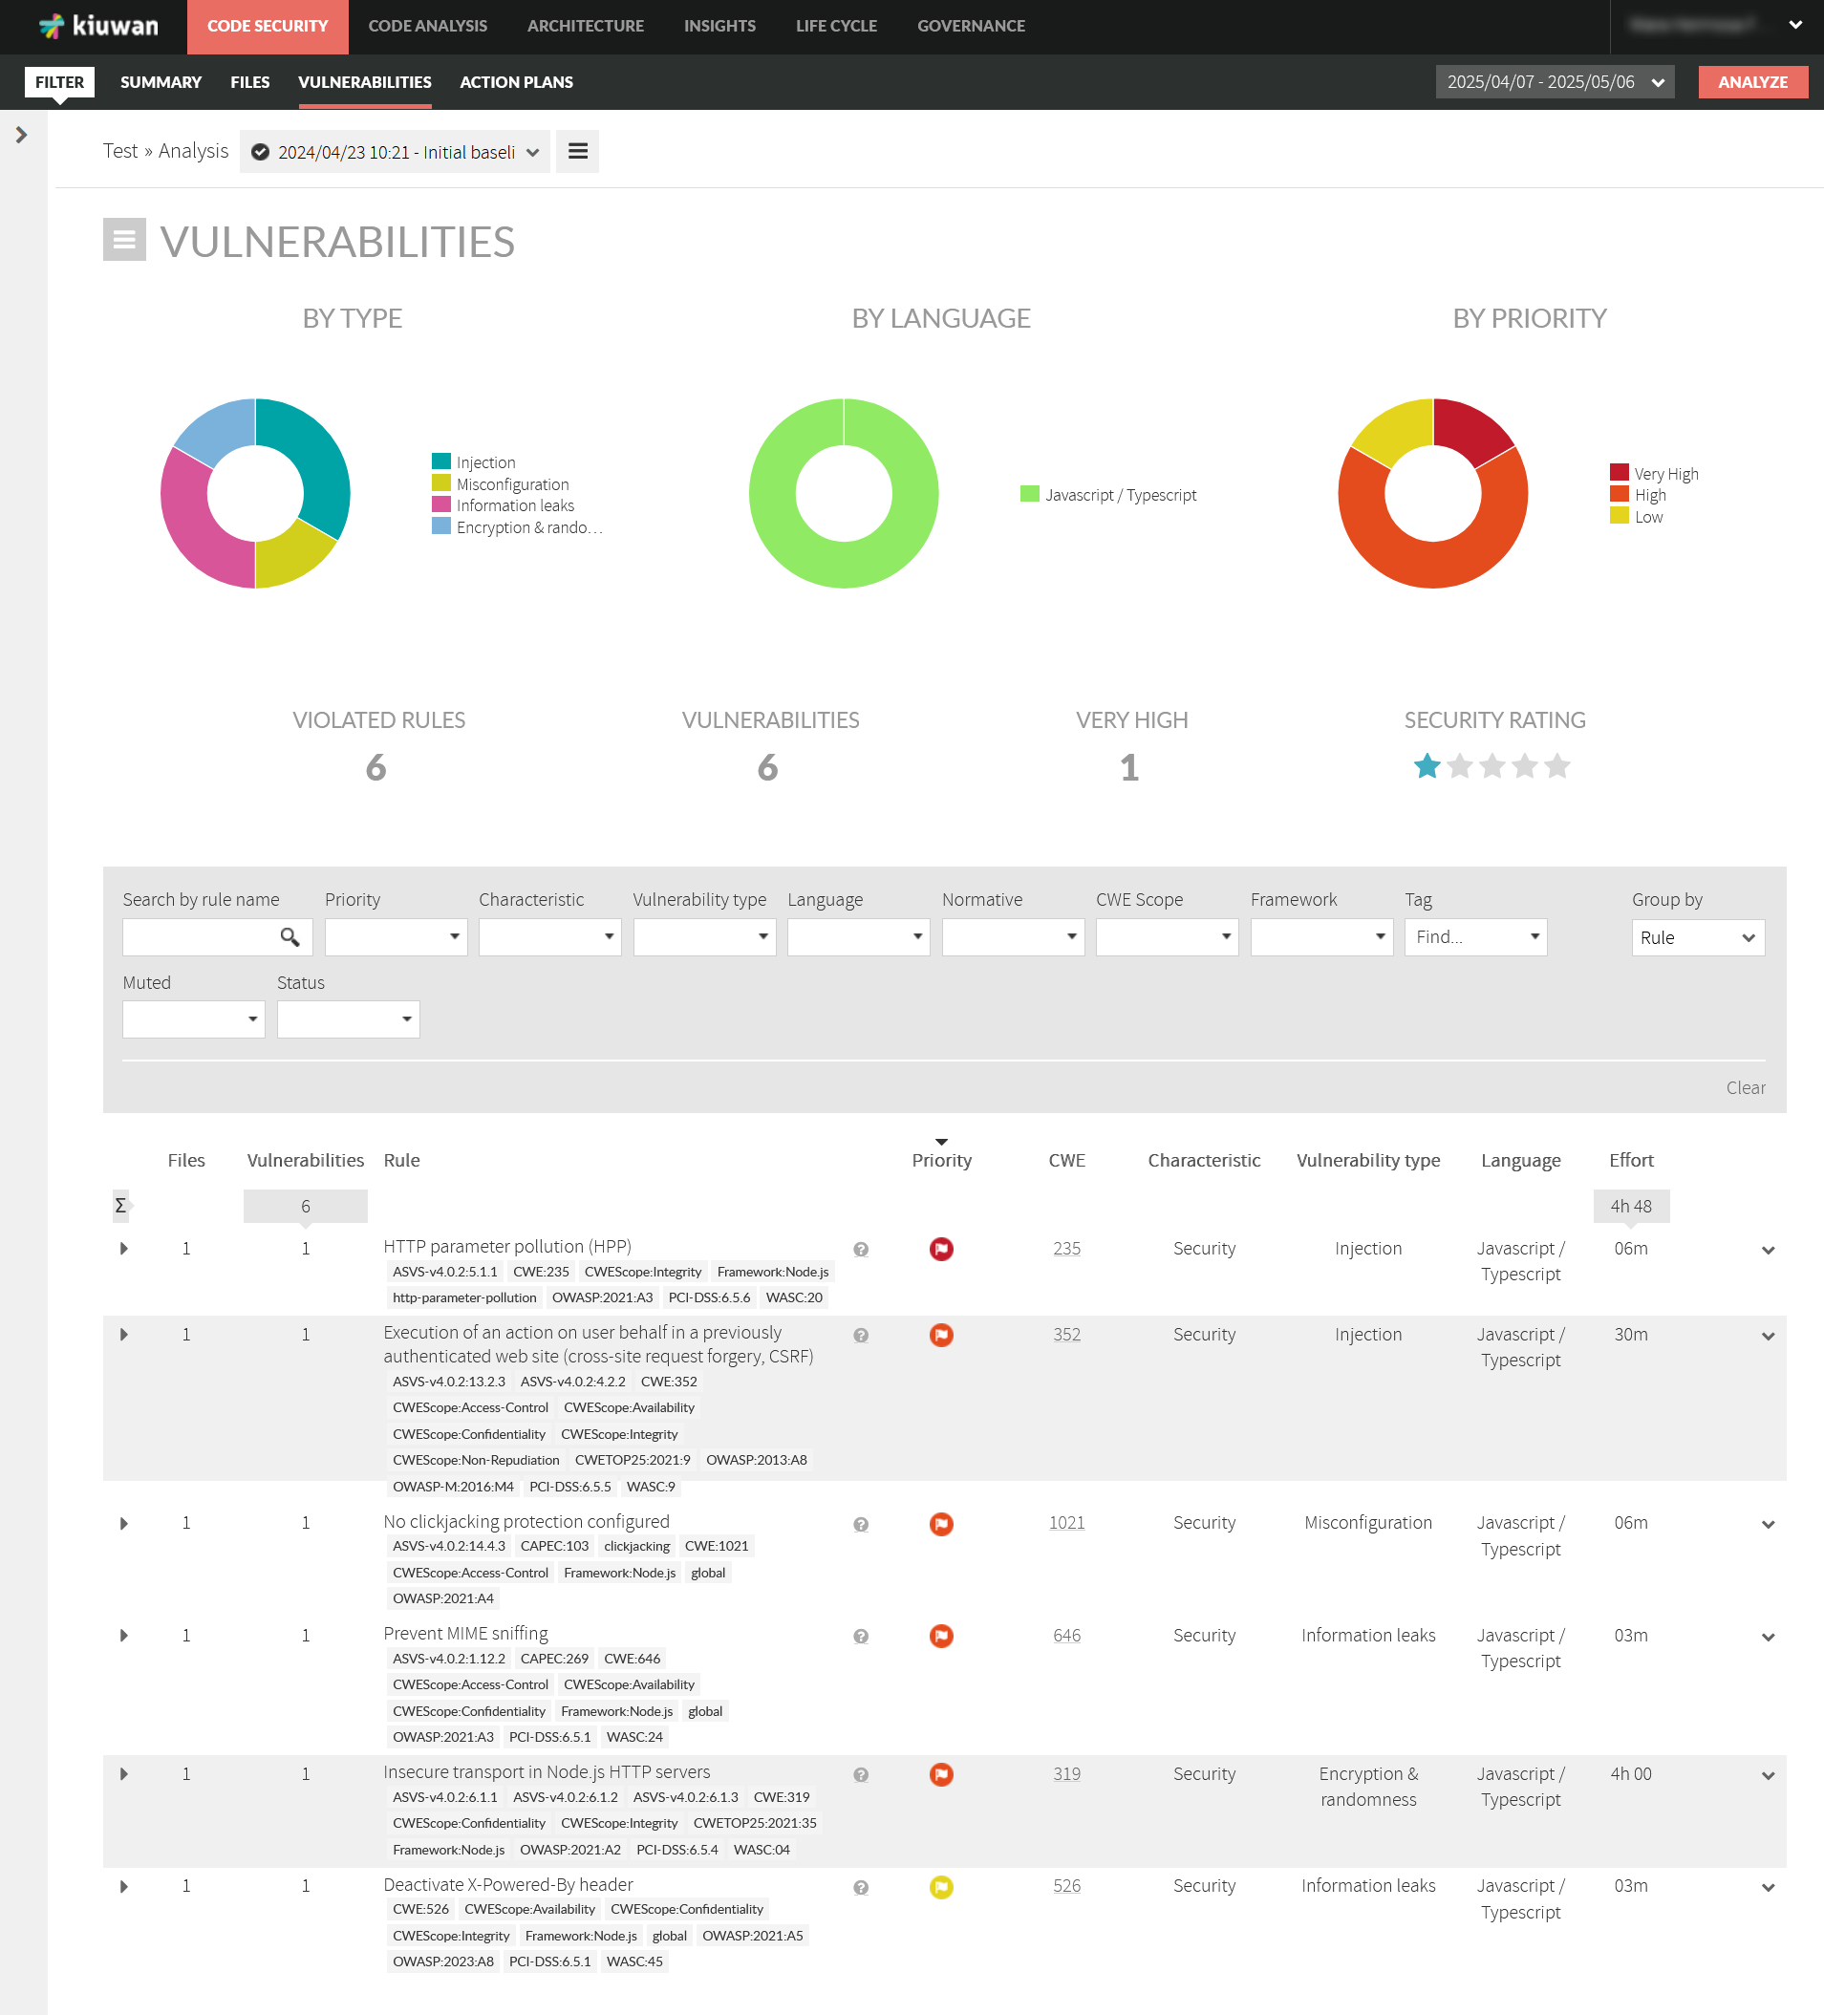This screenshot has width=1824, height=2015.
Task: Click the search magnifier in rule name field
Action: (290, 937)
